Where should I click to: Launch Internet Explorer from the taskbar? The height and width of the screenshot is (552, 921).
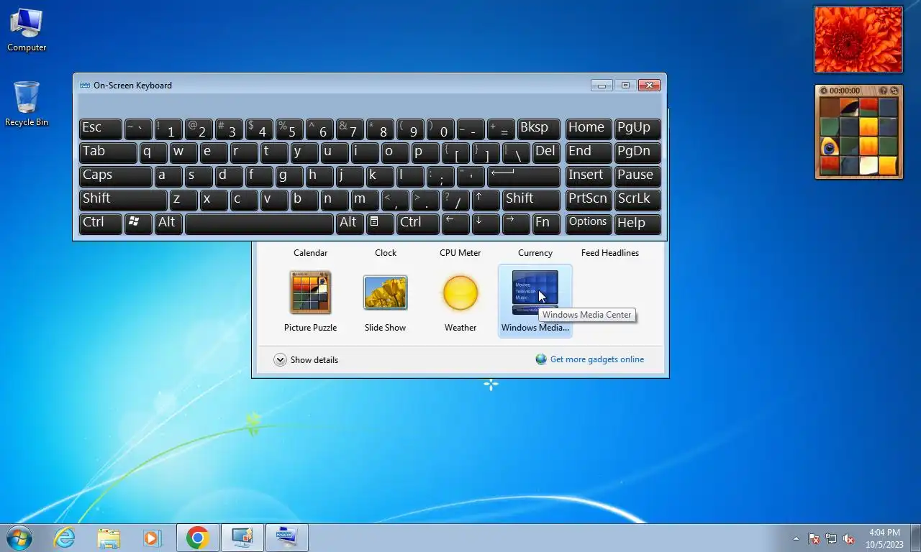click(65, 538)
